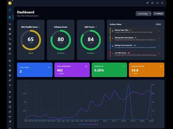The width and height of the screenshot is (173, 129).
Task: Open the sparkle AI sidebar icon
Action: tap(10, 92)
